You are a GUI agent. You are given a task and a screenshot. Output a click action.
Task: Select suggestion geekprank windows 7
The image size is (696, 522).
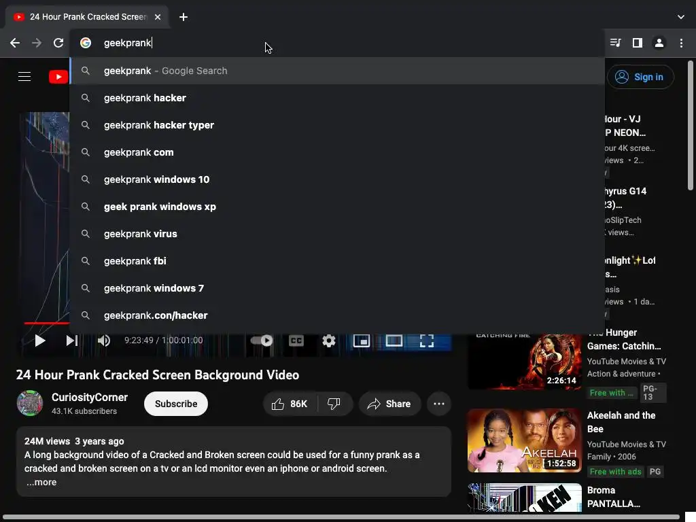[x=337, y=288]
